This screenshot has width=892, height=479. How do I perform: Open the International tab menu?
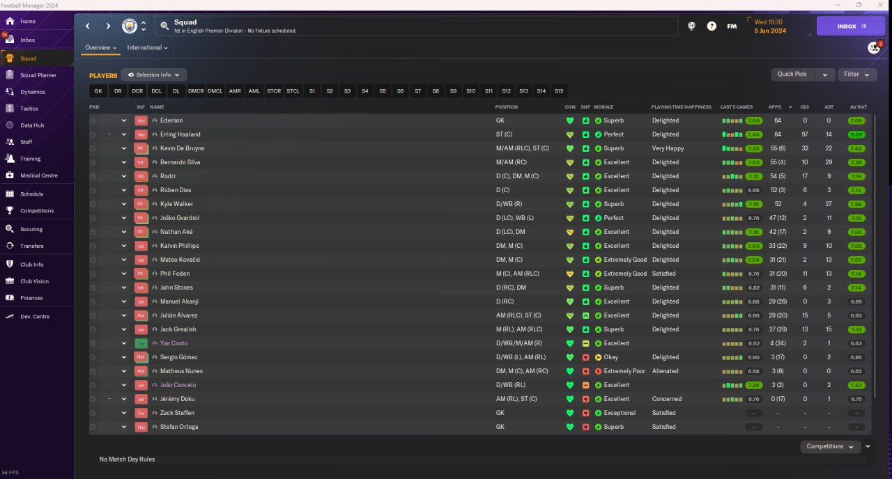tap(148, 48)
